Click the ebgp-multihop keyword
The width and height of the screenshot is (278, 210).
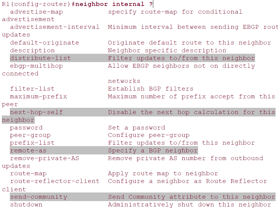pos(36,66)
